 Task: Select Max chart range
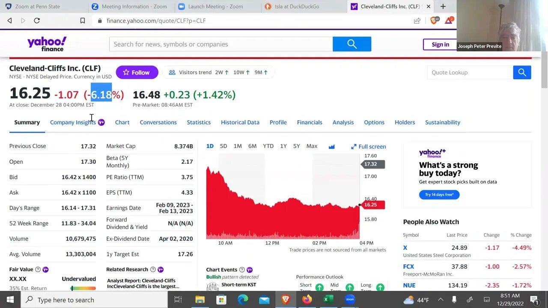(x=312, y=146)
